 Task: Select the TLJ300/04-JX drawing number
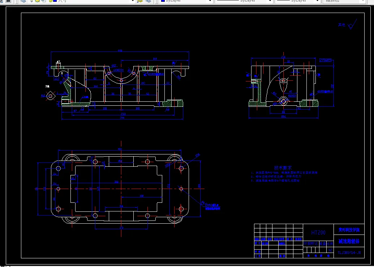pos(349,253)
